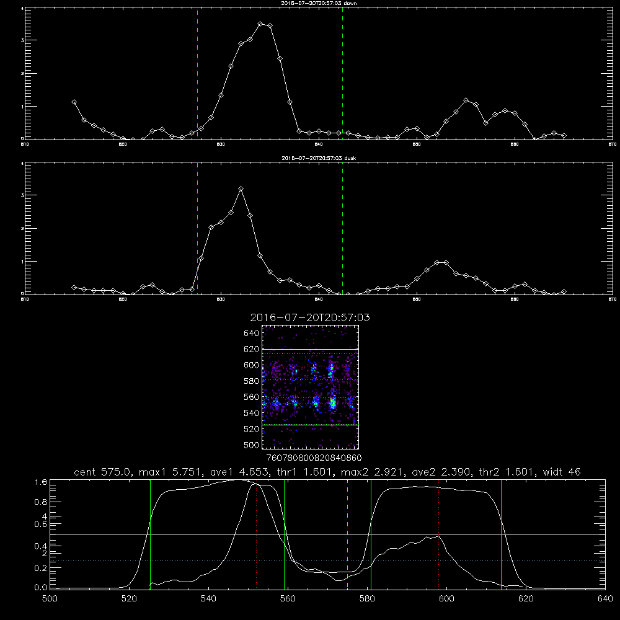The width and height of the screenshot is (620, 620).
Task: Click red dotted peak line near 598
Action: 438,534
